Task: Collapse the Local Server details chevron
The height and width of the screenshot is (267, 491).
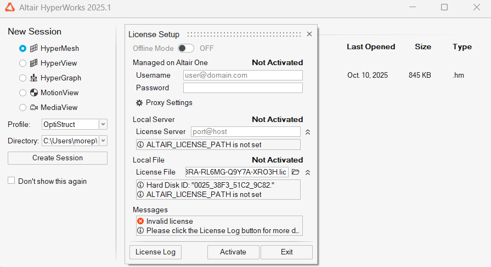Action: point(308,132)
